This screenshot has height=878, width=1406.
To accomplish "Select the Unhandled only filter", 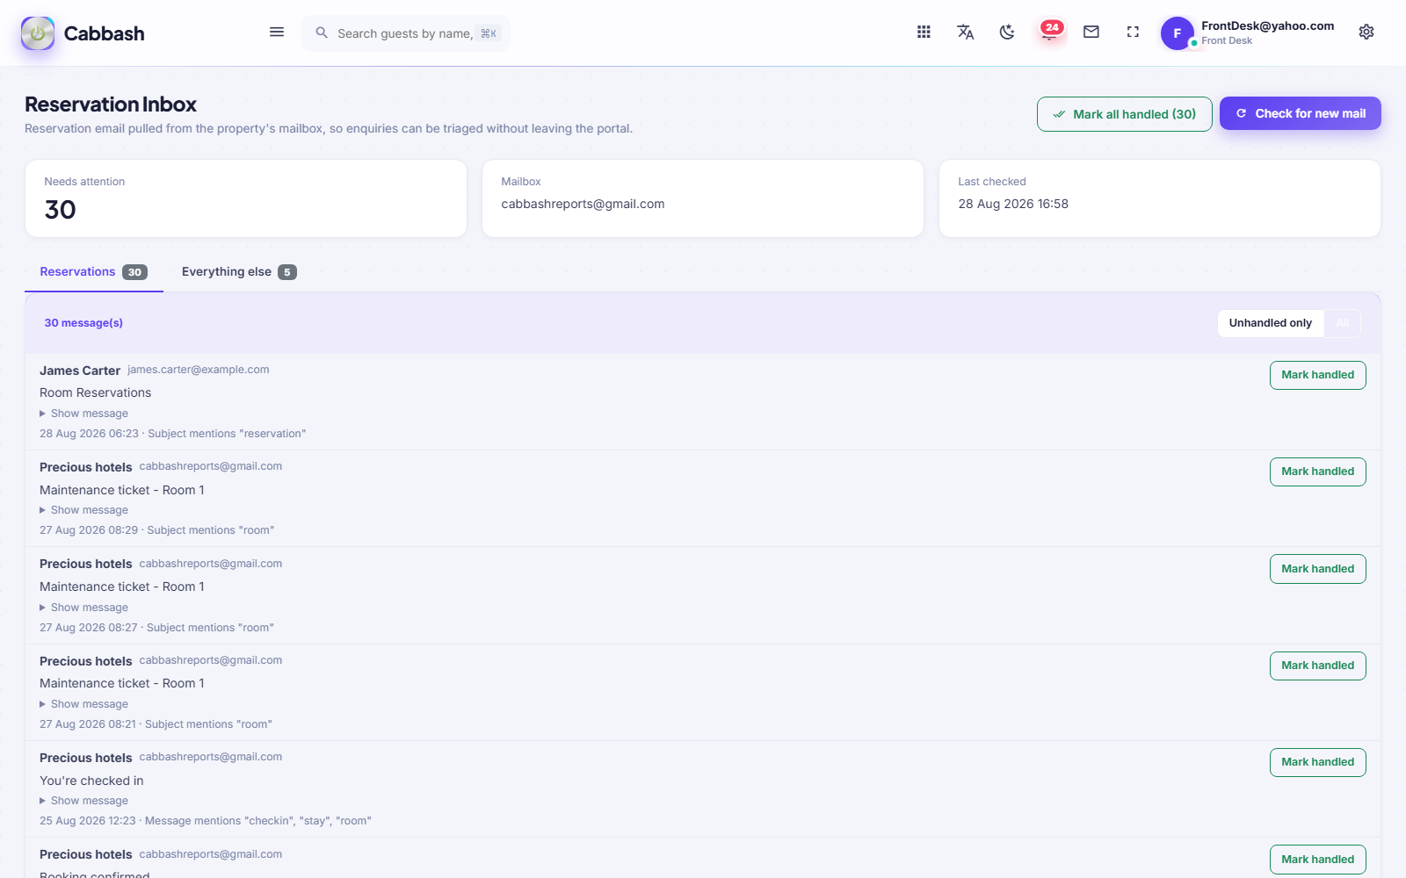I will coord(1270,323).
